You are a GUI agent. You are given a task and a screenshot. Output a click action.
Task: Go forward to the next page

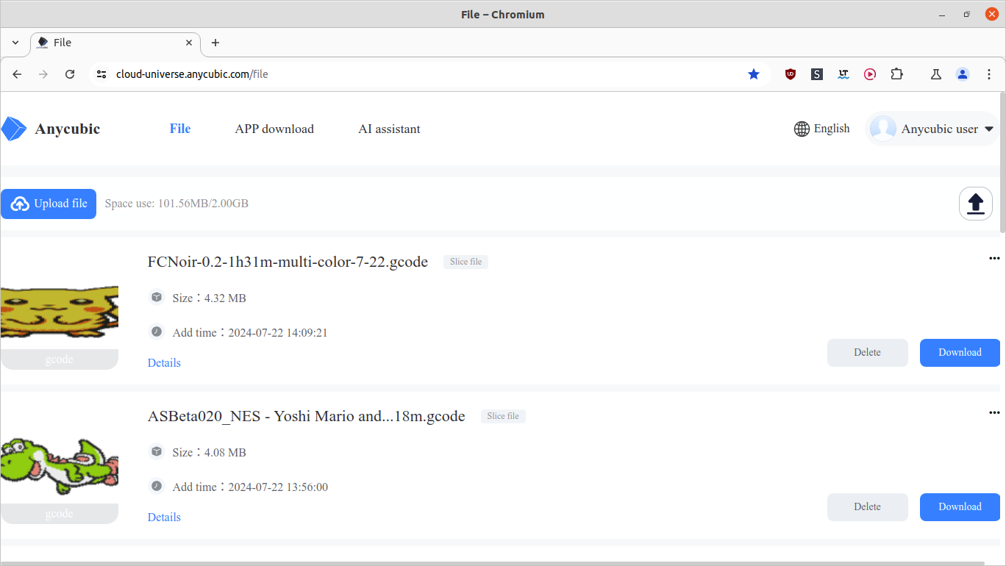43,74
